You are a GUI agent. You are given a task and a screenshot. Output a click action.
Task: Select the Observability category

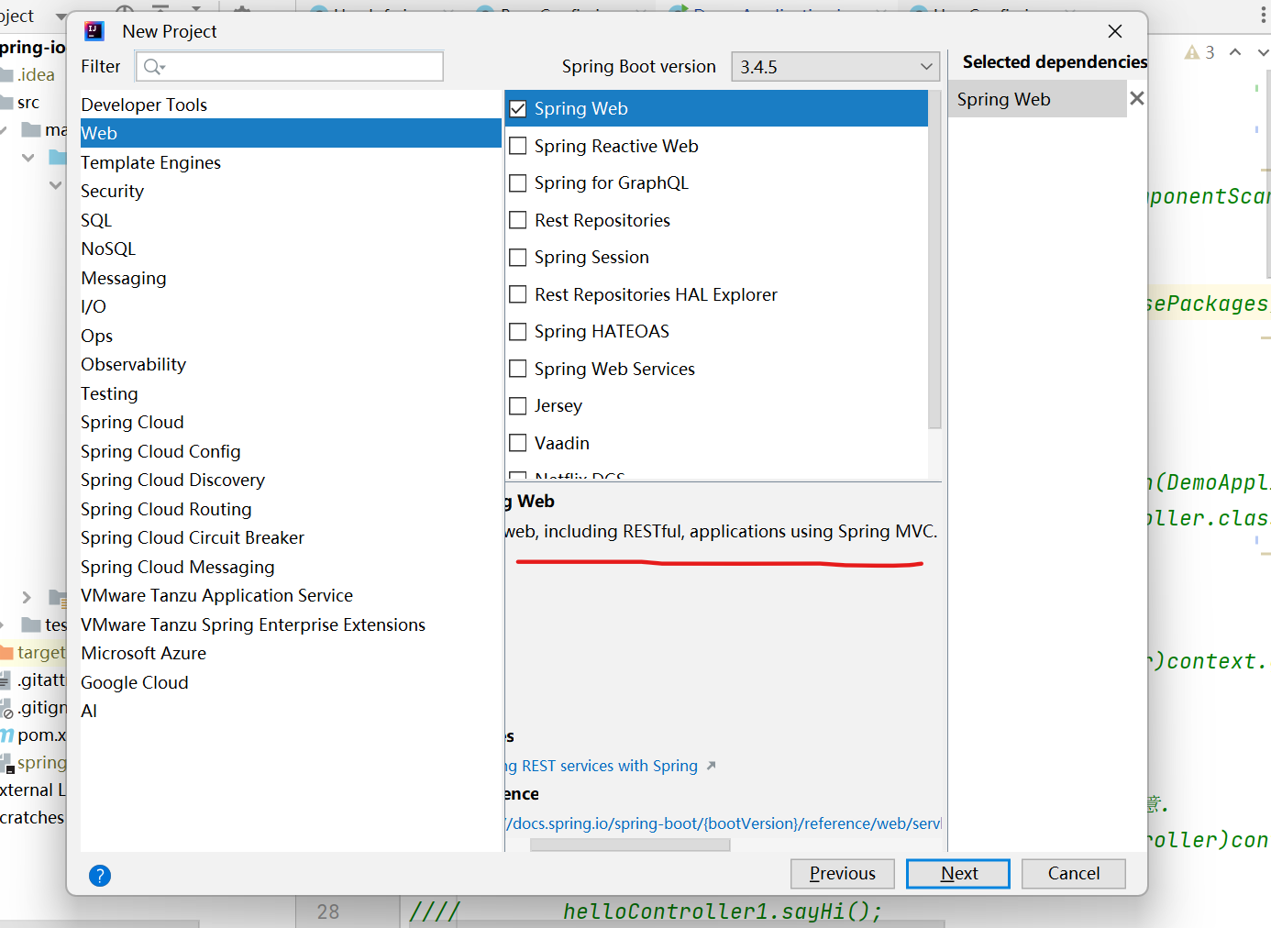(291, 364)
